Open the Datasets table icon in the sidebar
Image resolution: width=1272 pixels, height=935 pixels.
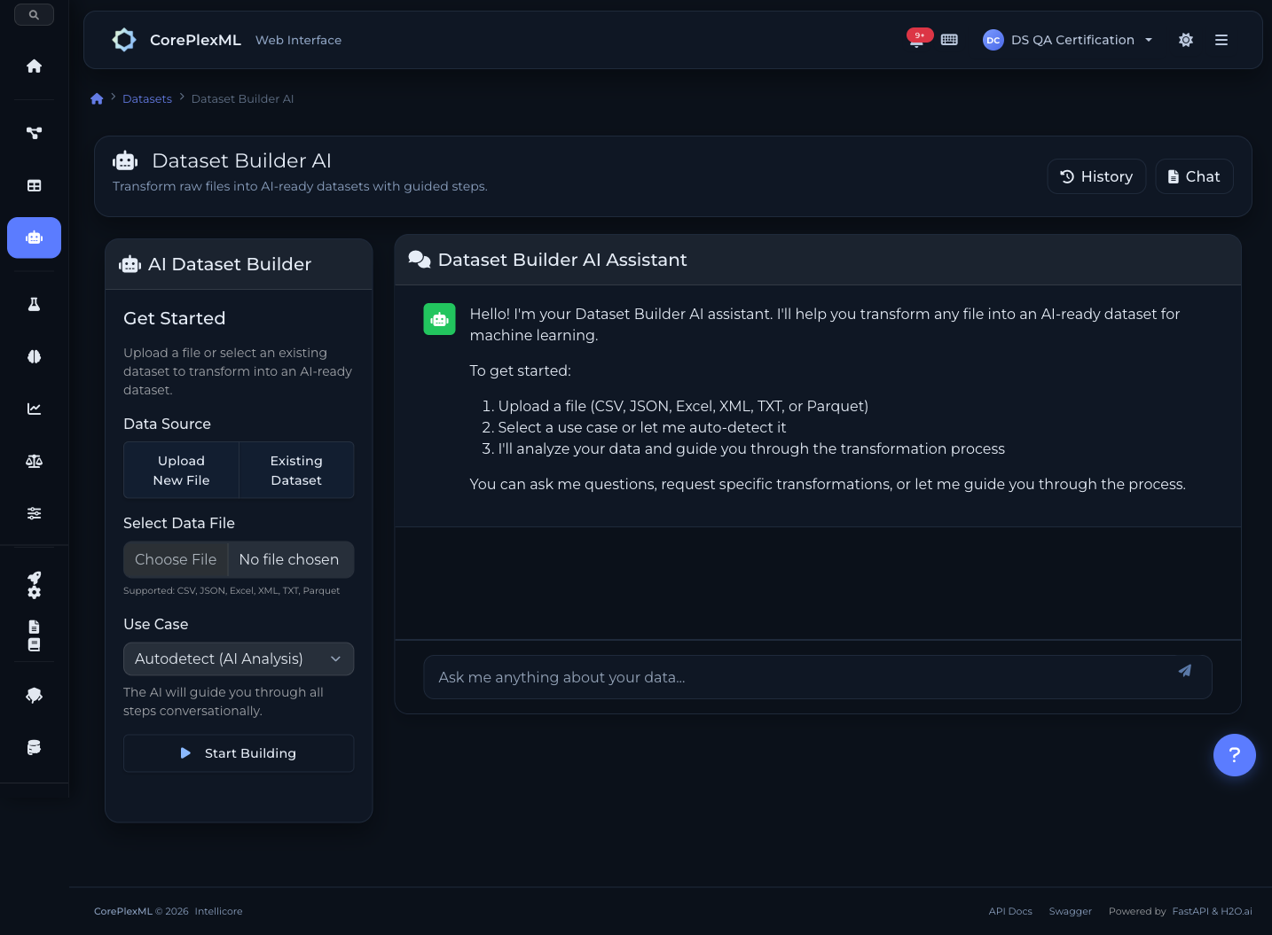34,185
